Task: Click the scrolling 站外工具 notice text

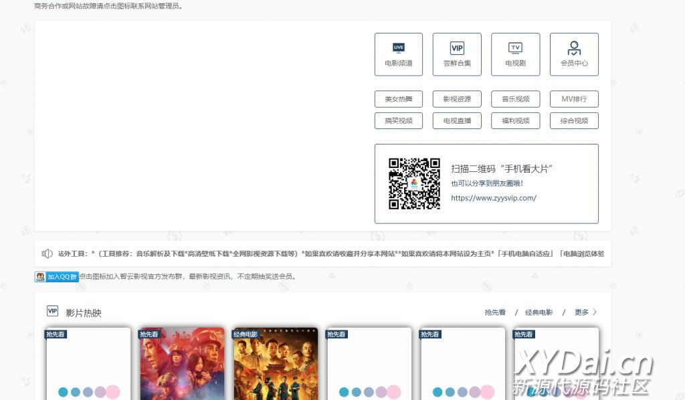Action: pos(330,254)
